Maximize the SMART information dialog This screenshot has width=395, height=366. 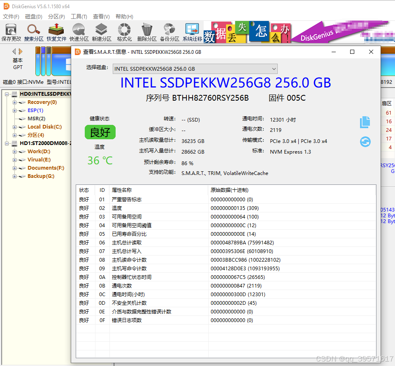[352, 52]
